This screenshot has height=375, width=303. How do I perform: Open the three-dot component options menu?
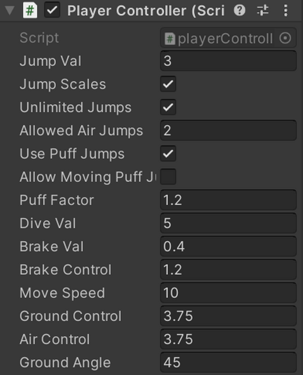[285, 10]
